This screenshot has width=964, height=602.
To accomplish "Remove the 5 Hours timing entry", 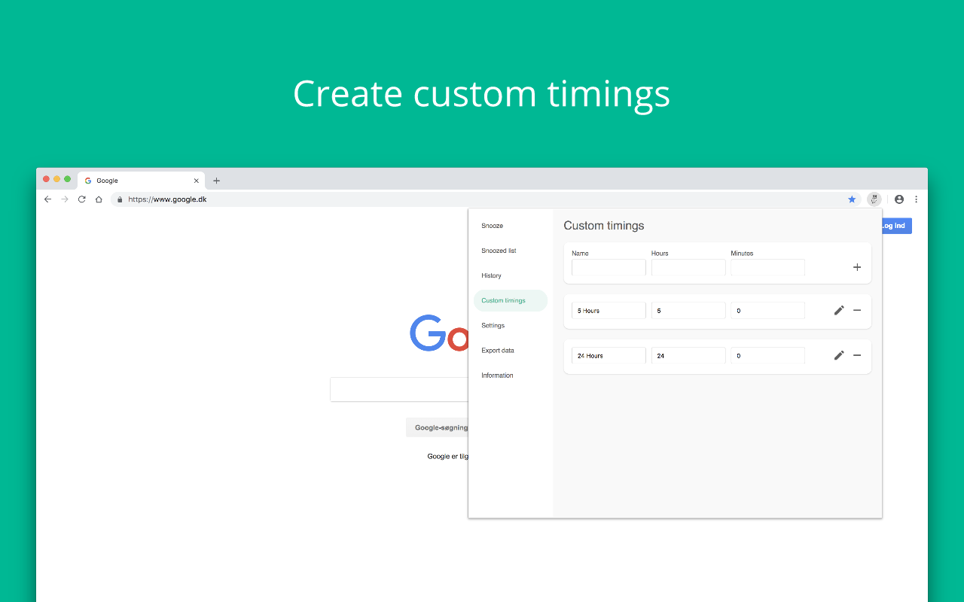I will (857, 310).
